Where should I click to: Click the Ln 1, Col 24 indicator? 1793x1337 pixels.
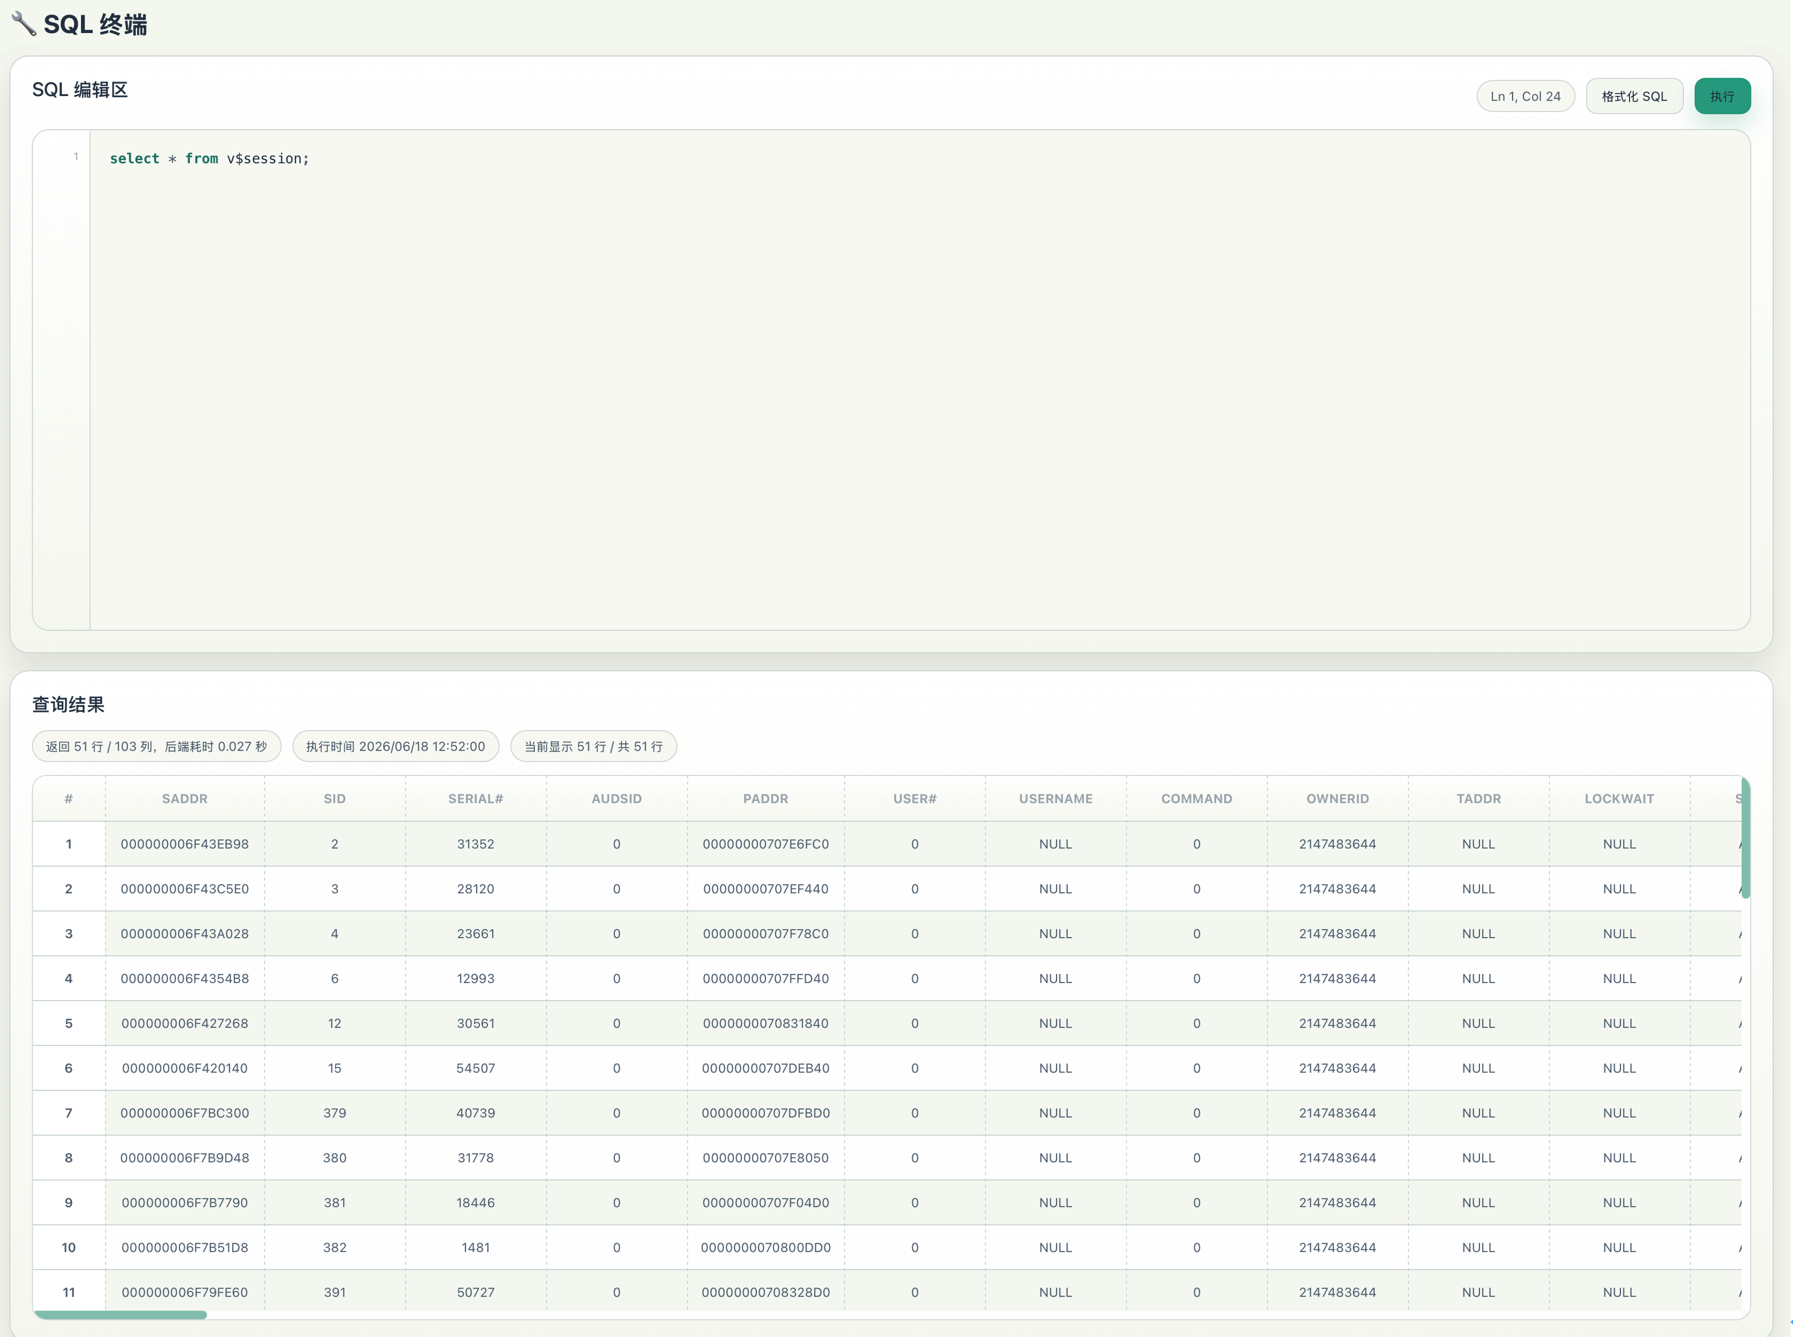(x=1525, y=96)
